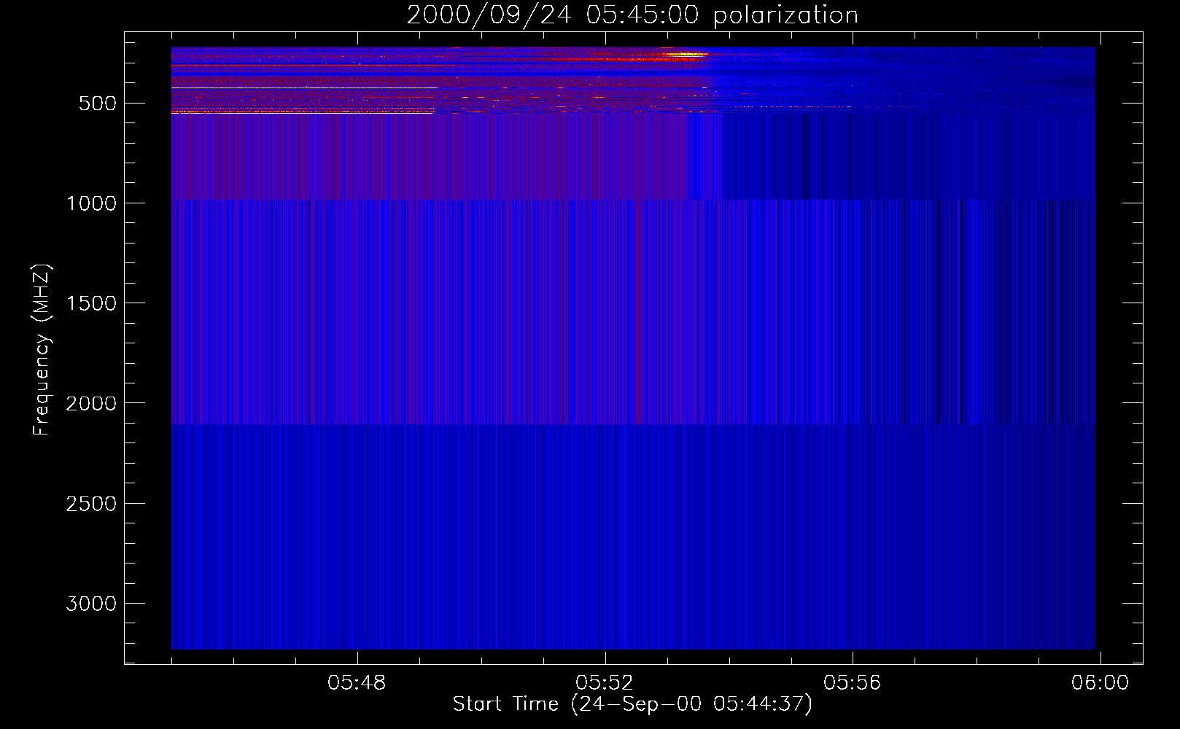Click the 05:52 time axis label
Viewport: 1180px width, 729px height.
point(605,683)
